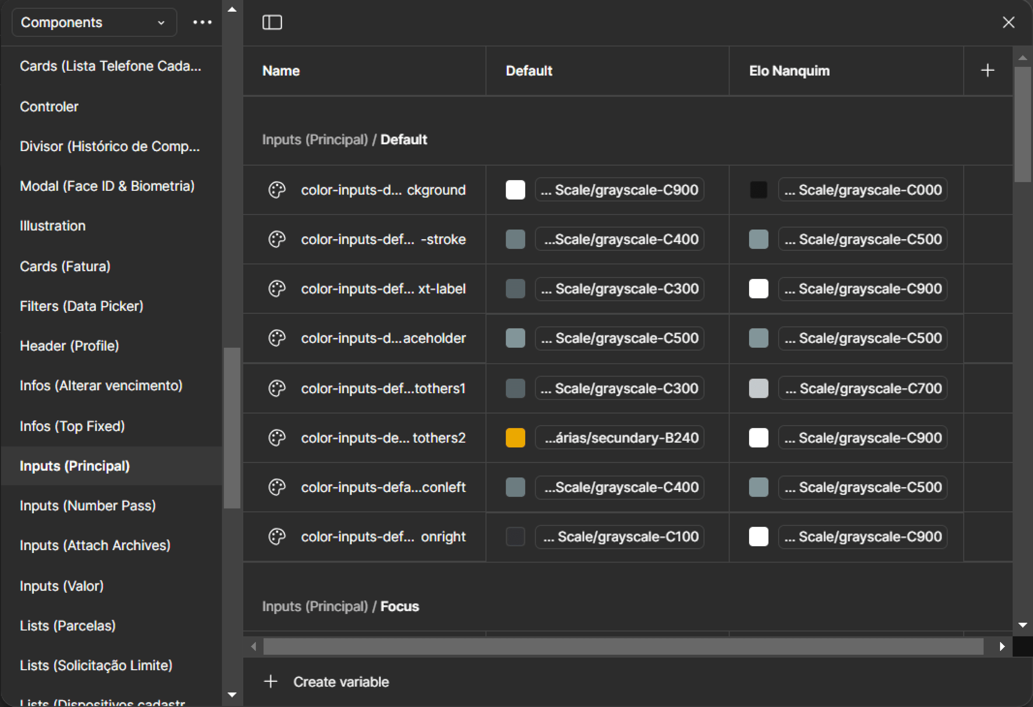Click palette icon of the onright variable row
The image size is (1033, 707).
point(276,536)
